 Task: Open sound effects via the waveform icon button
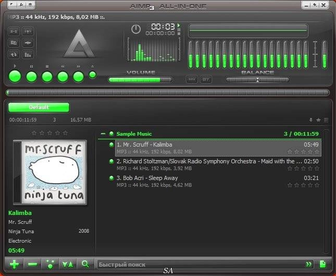click(x=28, y=43)
